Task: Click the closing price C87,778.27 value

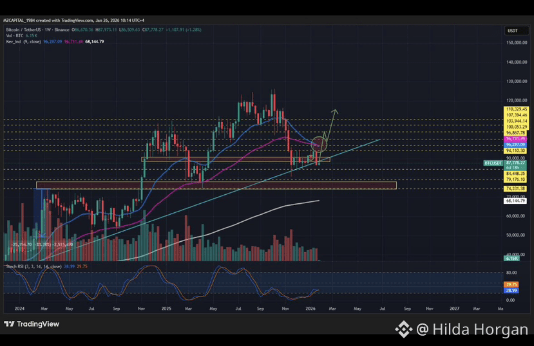Action: 153,30
